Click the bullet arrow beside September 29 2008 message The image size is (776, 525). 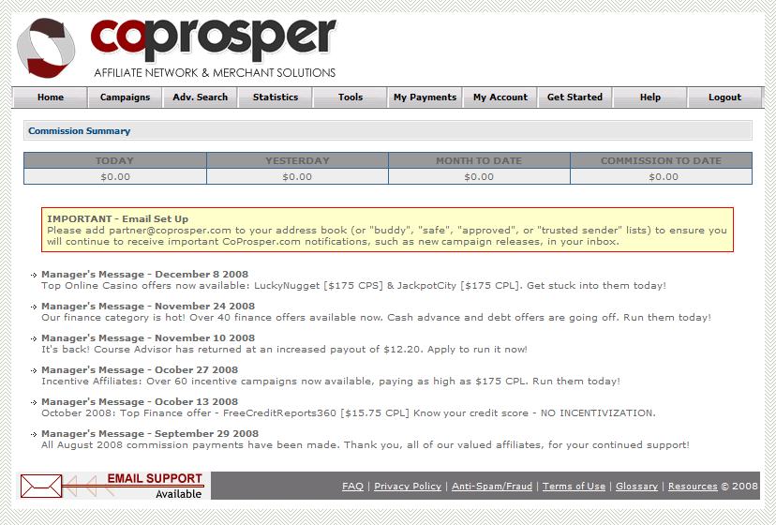pos(34,434)
